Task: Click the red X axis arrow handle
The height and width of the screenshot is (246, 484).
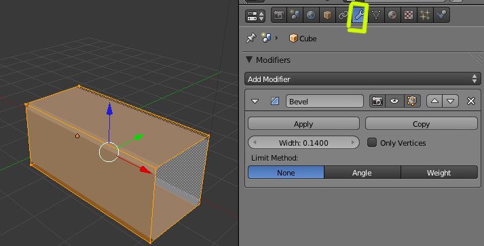Action: point(145,170)
